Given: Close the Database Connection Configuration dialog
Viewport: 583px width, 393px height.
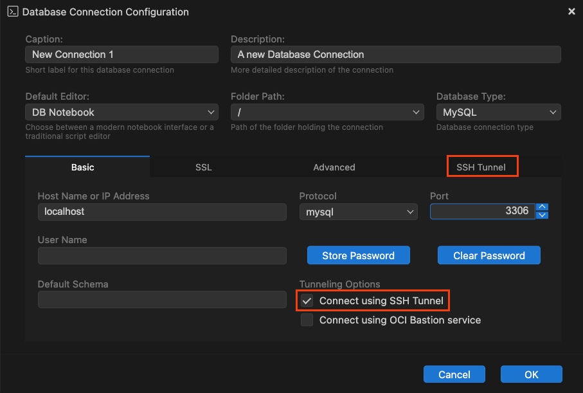Looking at the screenshot, I should 571,12.
